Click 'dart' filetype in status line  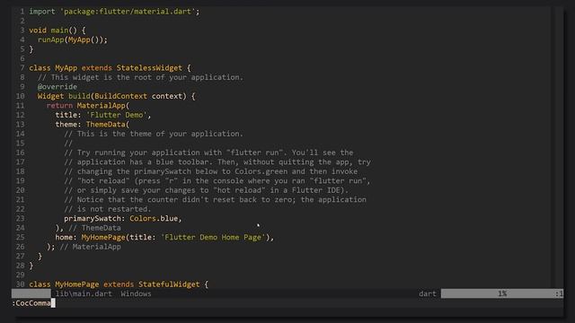coord(428,293)
